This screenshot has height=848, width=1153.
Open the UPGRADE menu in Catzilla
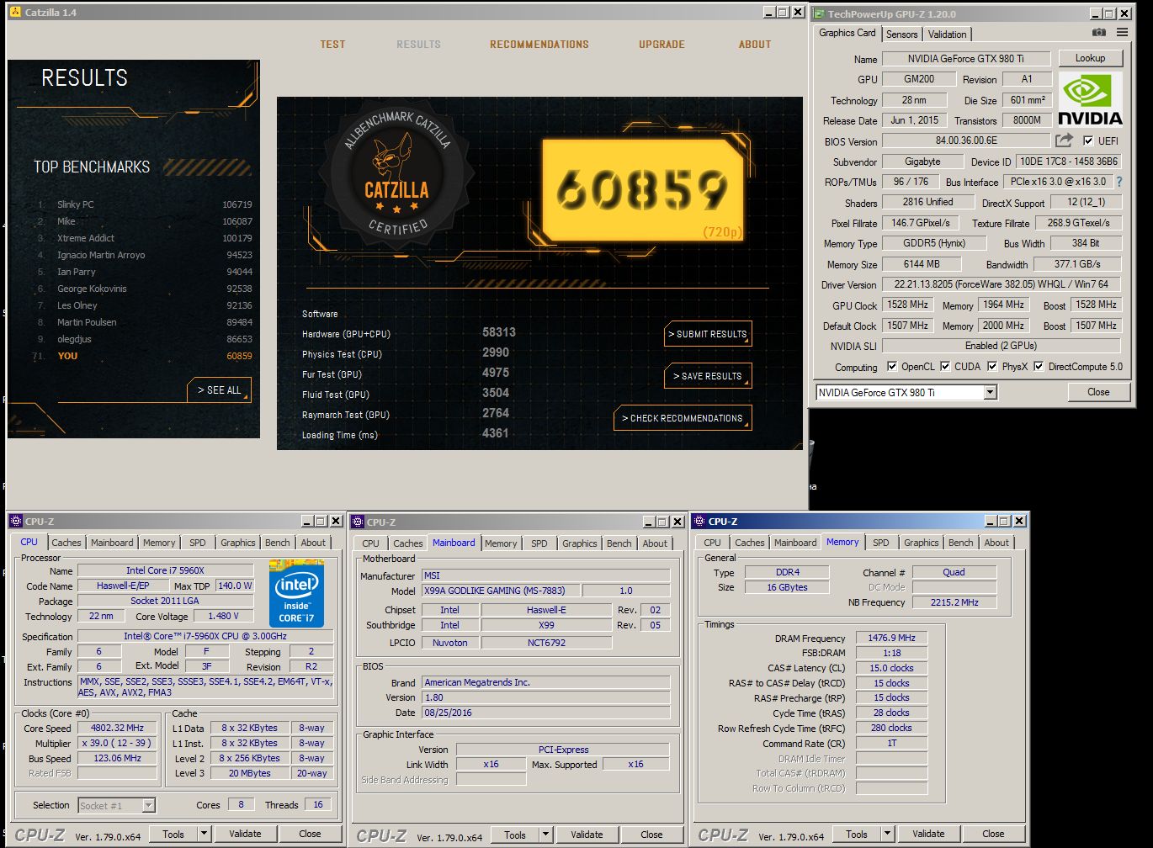[662, 45]
